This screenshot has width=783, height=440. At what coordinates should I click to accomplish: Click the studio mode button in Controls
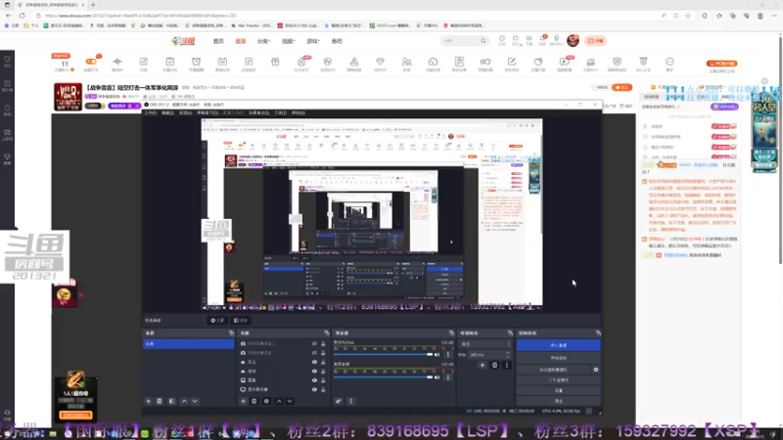pos(558,380)
